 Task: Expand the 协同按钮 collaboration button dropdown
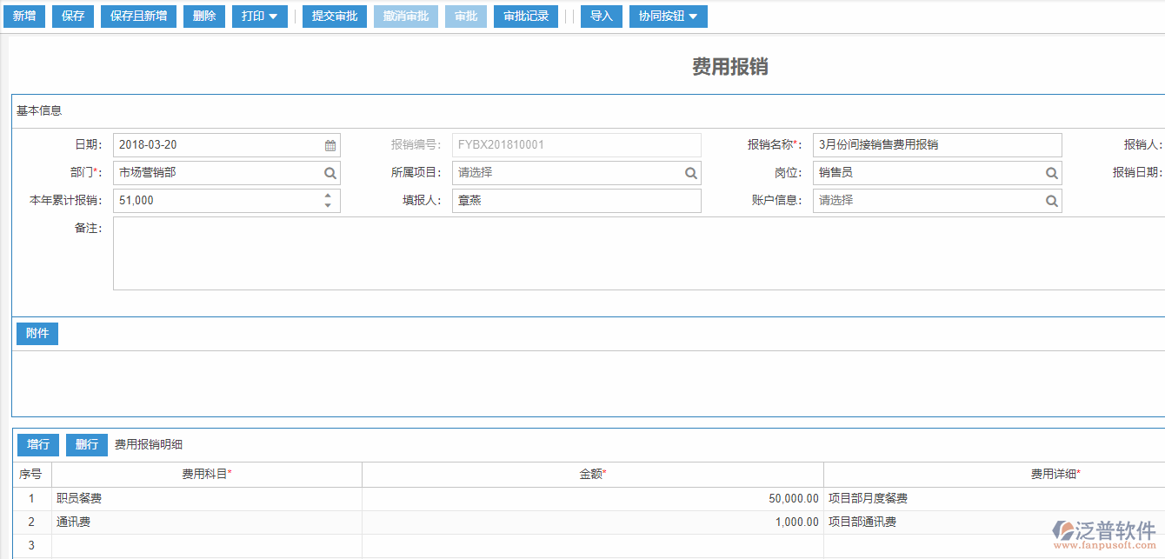click(668, 16)
